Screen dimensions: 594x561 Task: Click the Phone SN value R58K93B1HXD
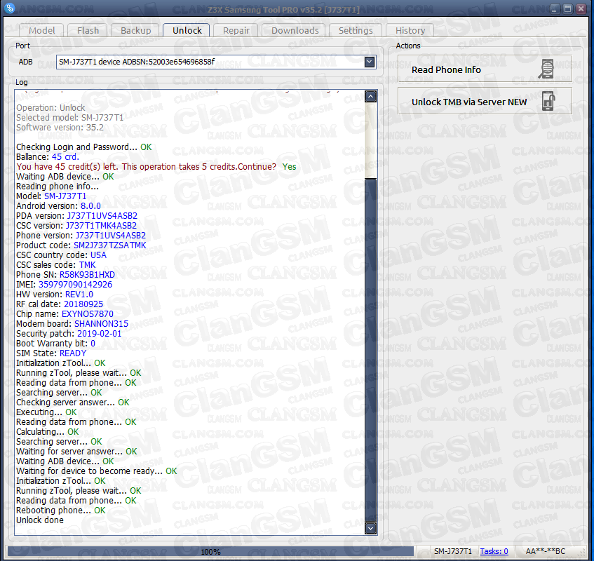(87, 275)
